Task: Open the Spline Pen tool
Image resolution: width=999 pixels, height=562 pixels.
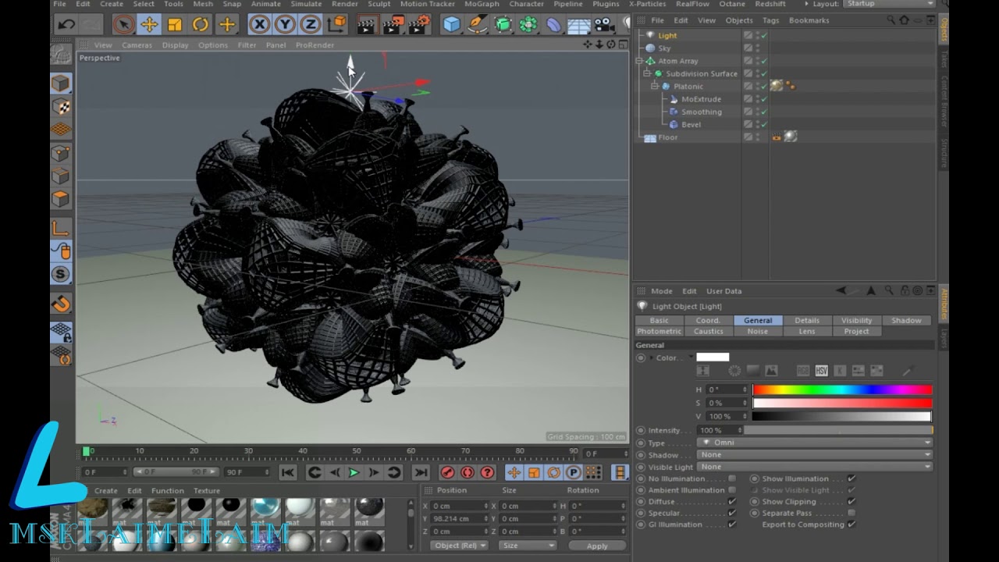Action: (477, 25)
